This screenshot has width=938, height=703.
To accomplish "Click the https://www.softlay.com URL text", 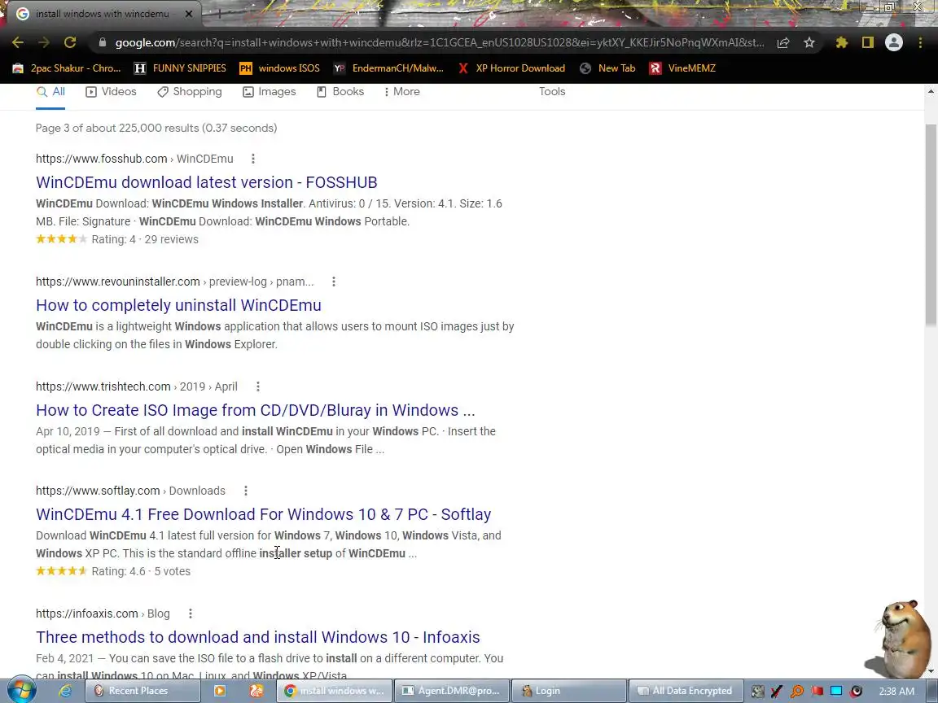I will (98, 491).
